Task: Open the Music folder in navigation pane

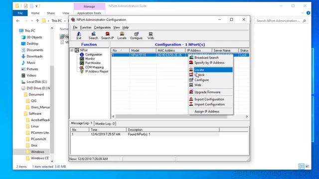Action: 31,63
